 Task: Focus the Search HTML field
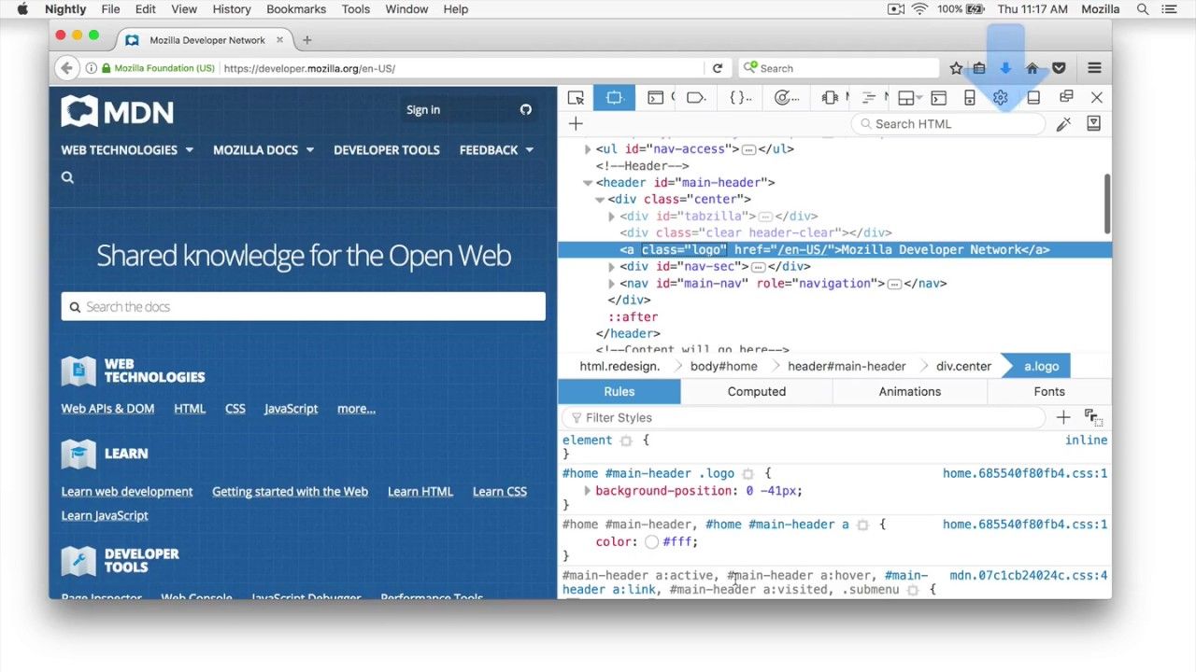(x=948, y=124)
